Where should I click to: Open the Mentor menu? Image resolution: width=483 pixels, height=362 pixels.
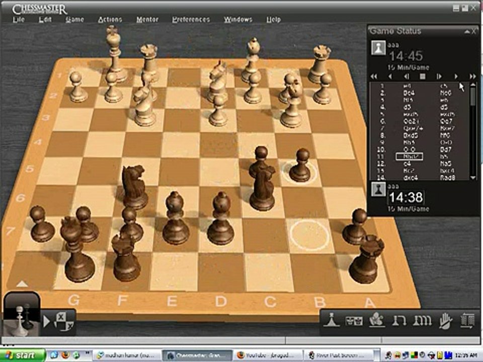click(x=147, y=20)
